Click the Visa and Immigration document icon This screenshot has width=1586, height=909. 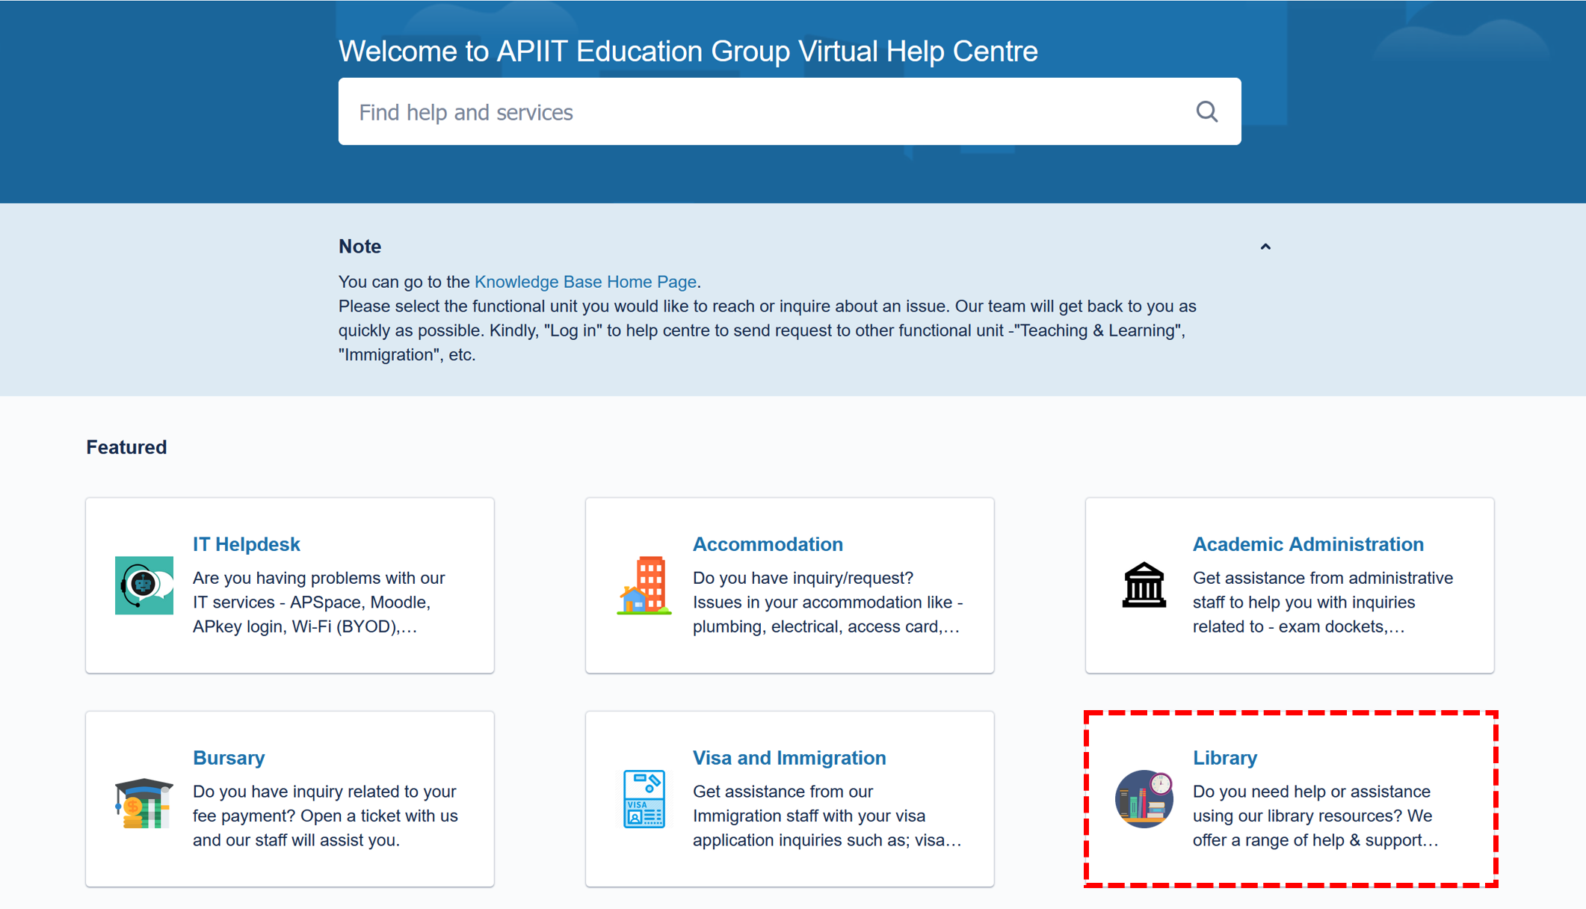[644, 799]
